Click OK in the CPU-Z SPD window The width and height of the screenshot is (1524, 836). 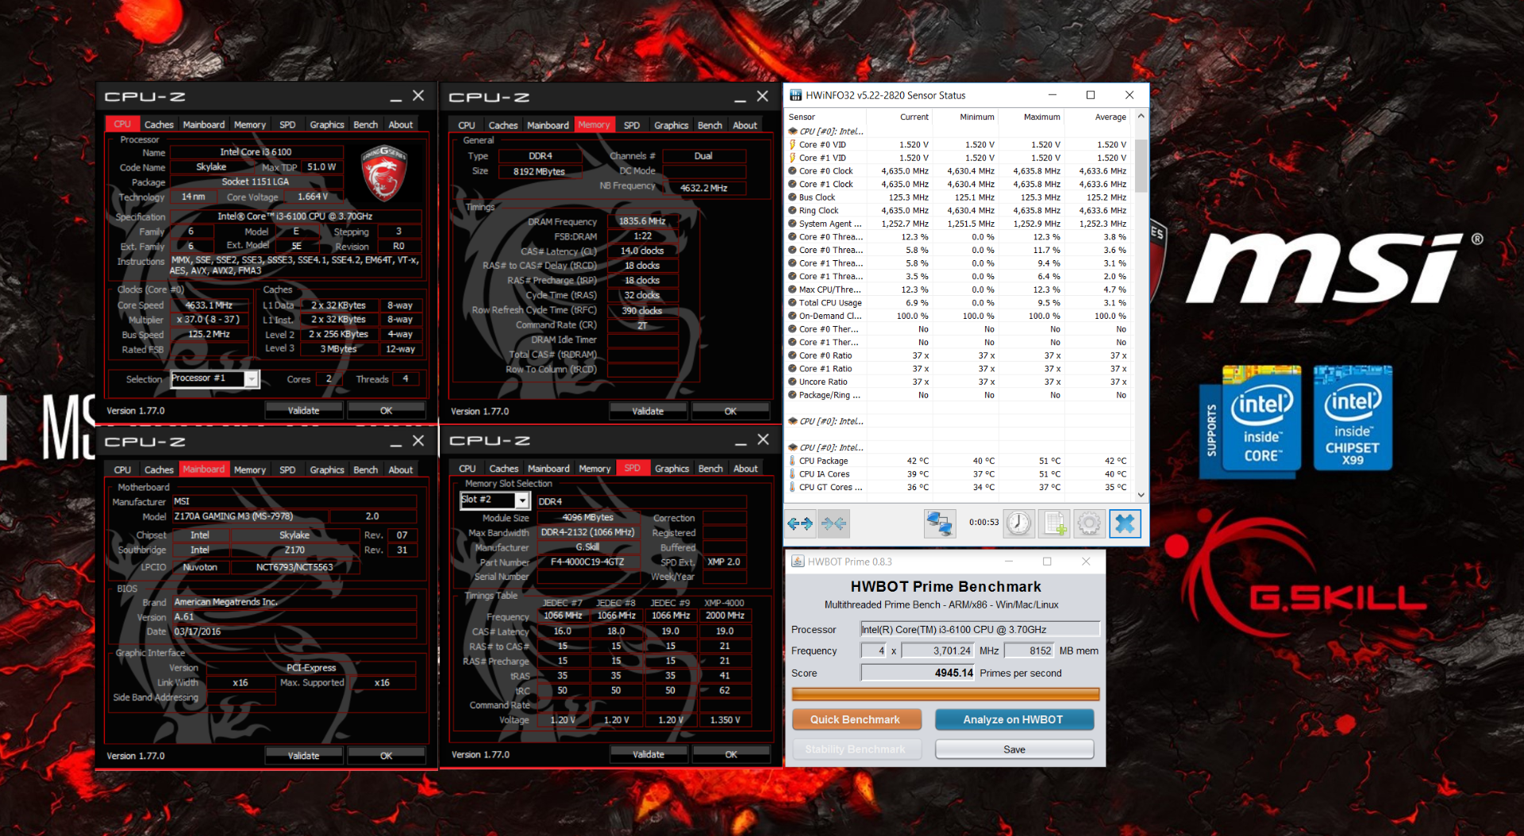[731, 754]
